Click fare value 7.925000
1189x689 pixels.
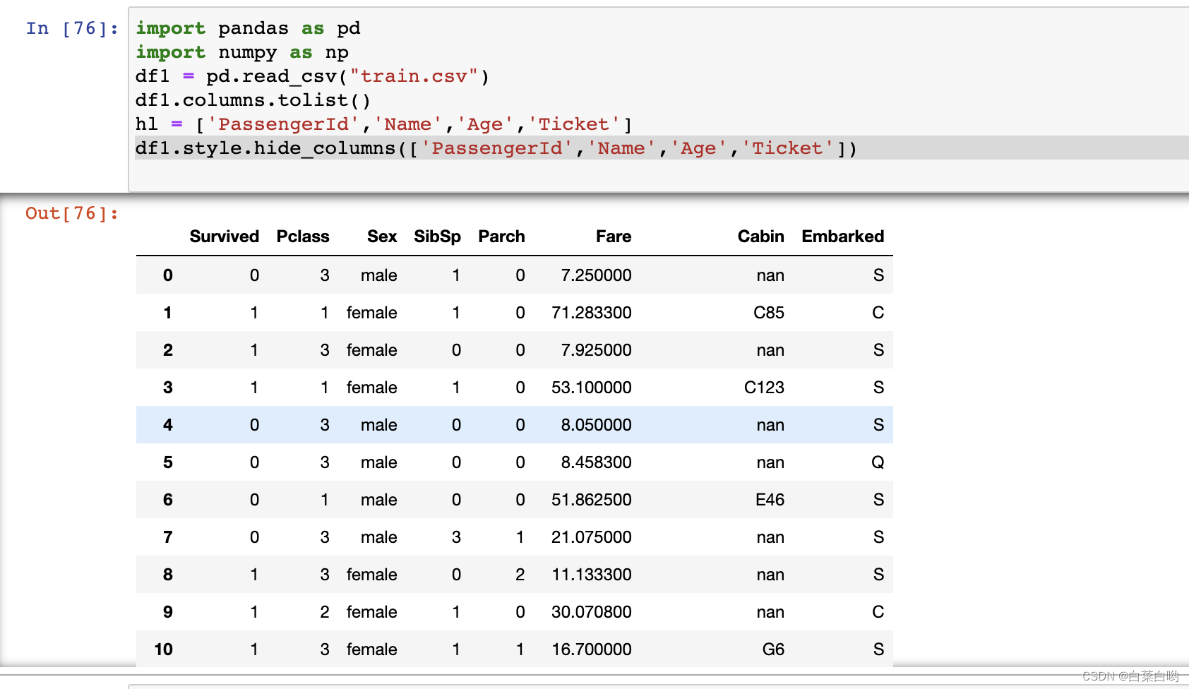pos(596,350)
